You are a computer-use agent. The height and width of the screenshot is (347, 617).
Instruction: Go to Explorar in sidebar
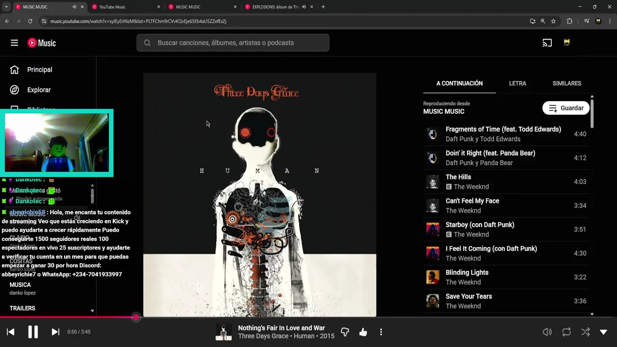click(39, 90)
